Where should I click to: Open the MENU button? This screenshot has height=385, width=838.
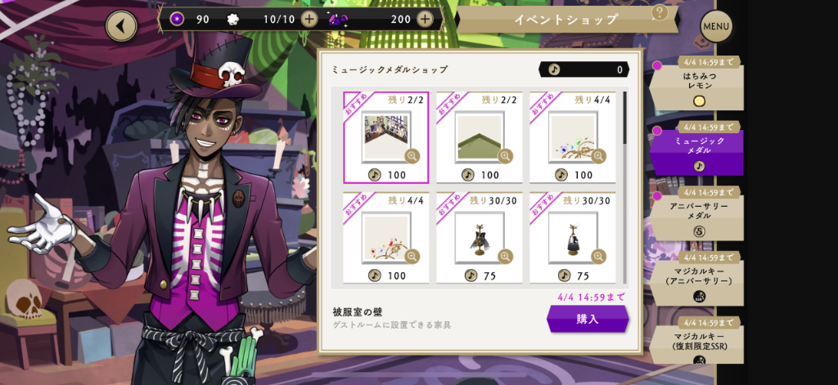click(716, 26)
